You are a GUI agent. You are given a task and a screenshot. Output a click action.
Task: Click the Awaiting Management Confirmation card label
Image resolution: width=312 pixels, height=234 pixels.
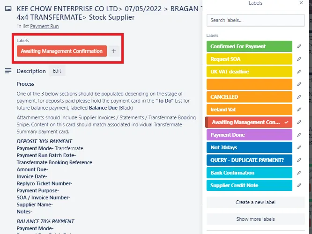pos(62,51)
